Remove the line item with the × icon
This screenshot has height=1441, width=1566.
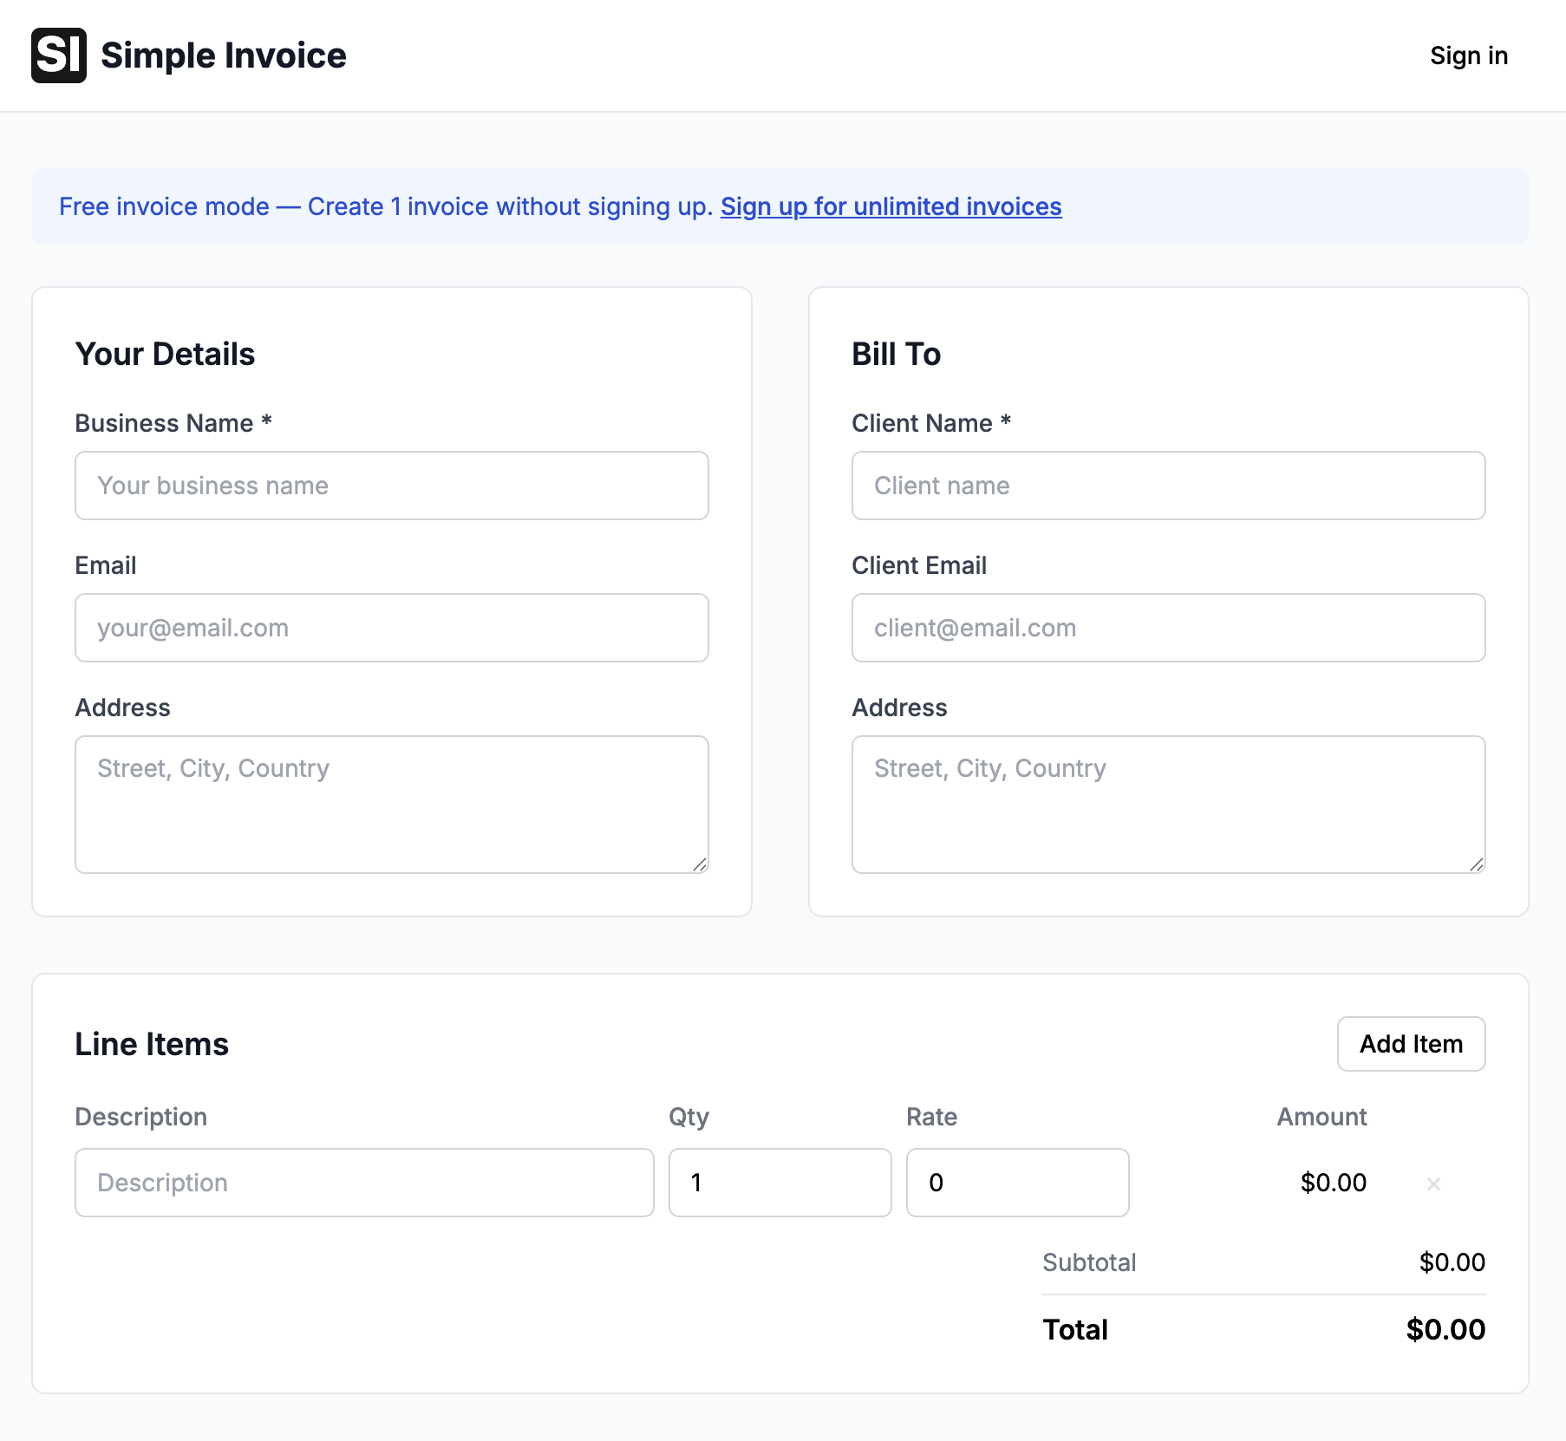pyautogui.click(x=1433, y=1183)
